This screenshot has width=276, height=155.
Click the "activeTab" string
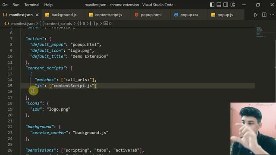coord(126,150)
